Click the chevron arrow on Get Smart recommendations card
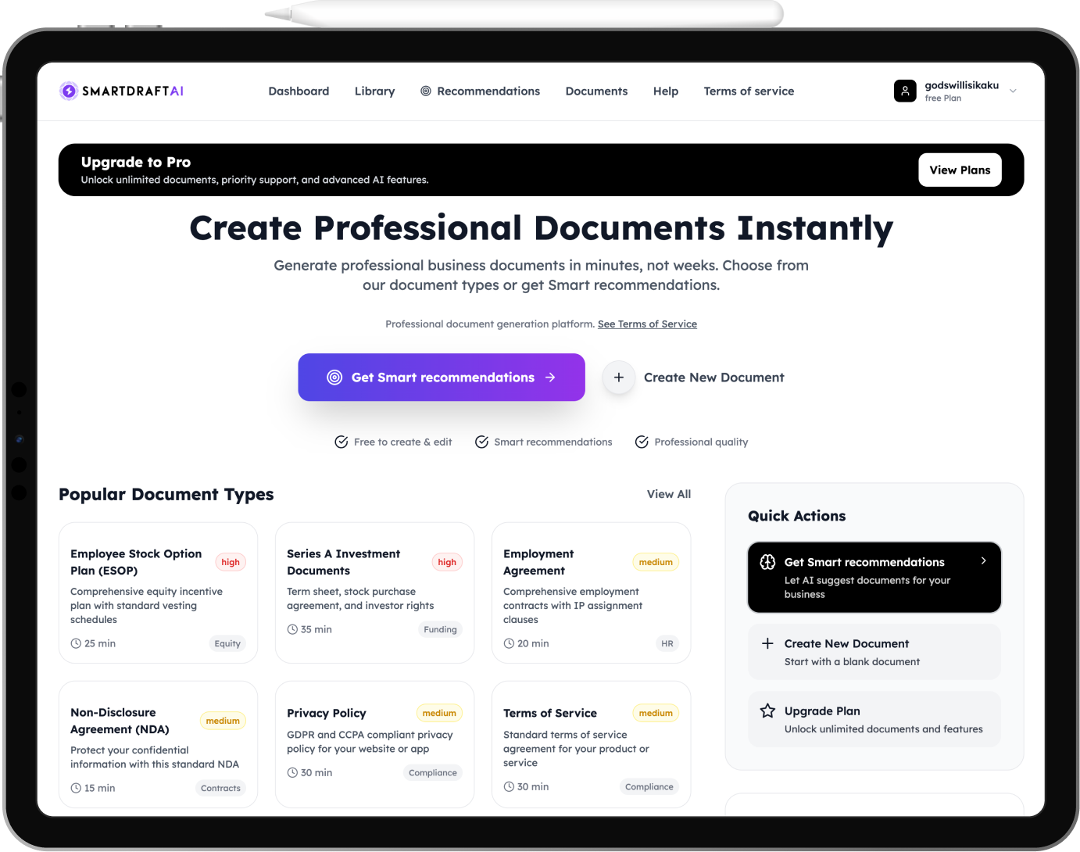Image resolution: width=1080 pixels, height=852 pixels. click(x=983, y=560)
